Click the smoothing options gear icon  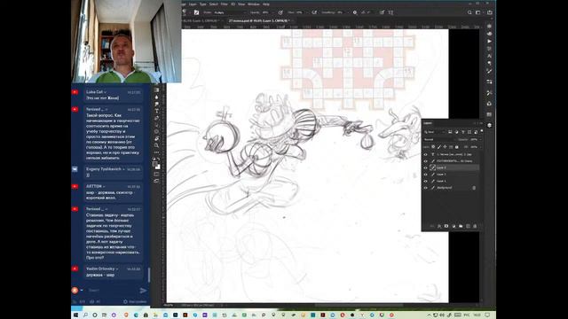point(355,12)
